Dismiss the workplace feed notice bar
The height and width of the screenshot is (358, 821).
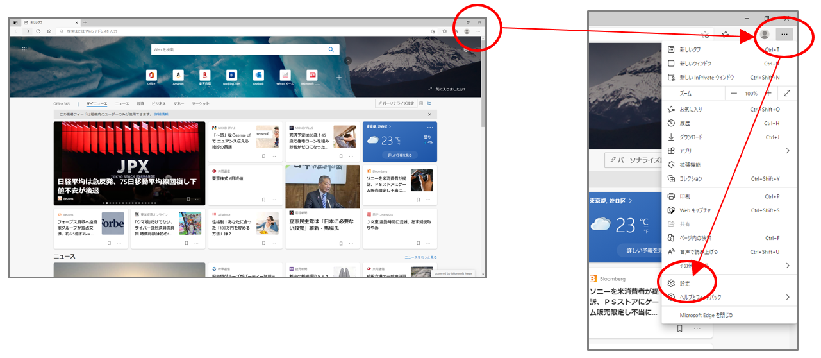click(430, 114)
